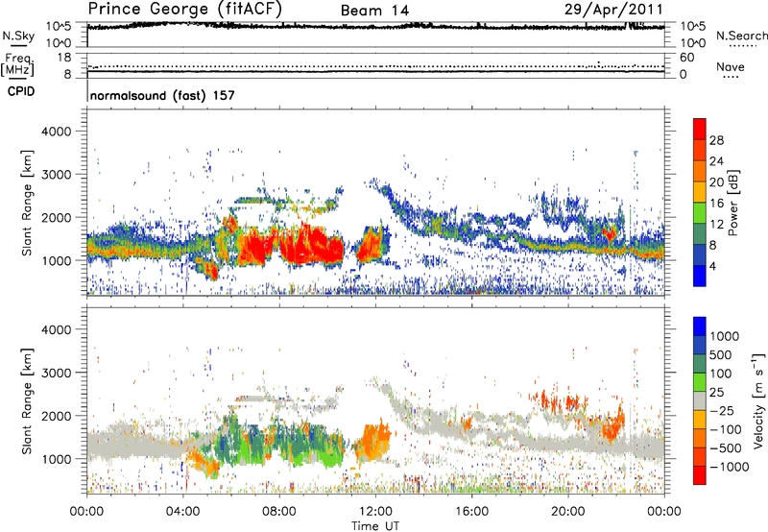Click the "20" value on Power color bar
This screenshot has height=532, width=768.
coord(716,182)
